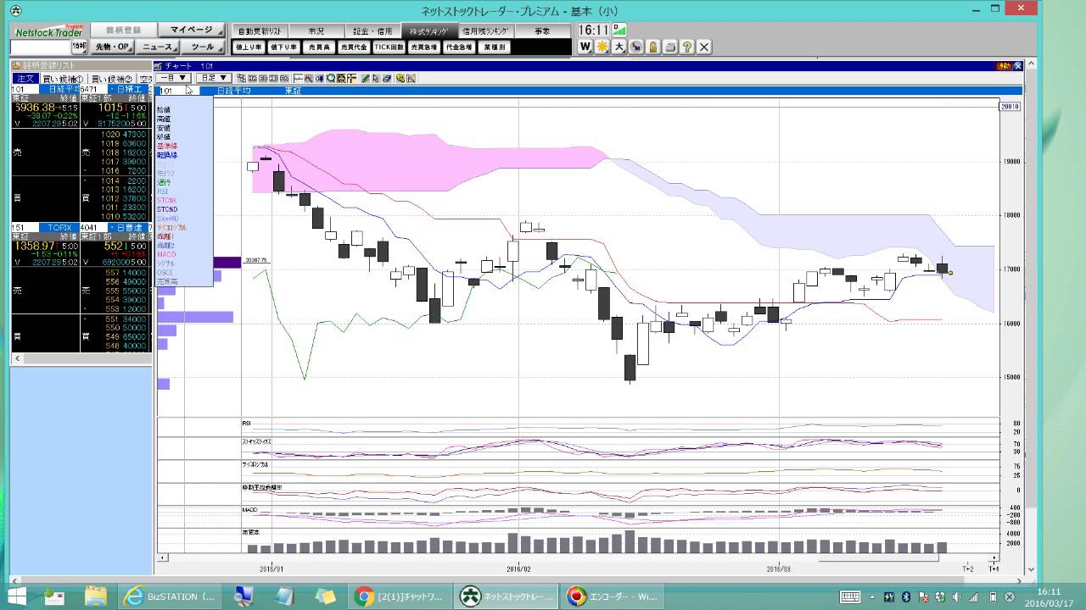Click the printer icon in the top toolbar
The width and height of the screenshot is (1086, 610).
pyautogui.click(x=670, y=47)
